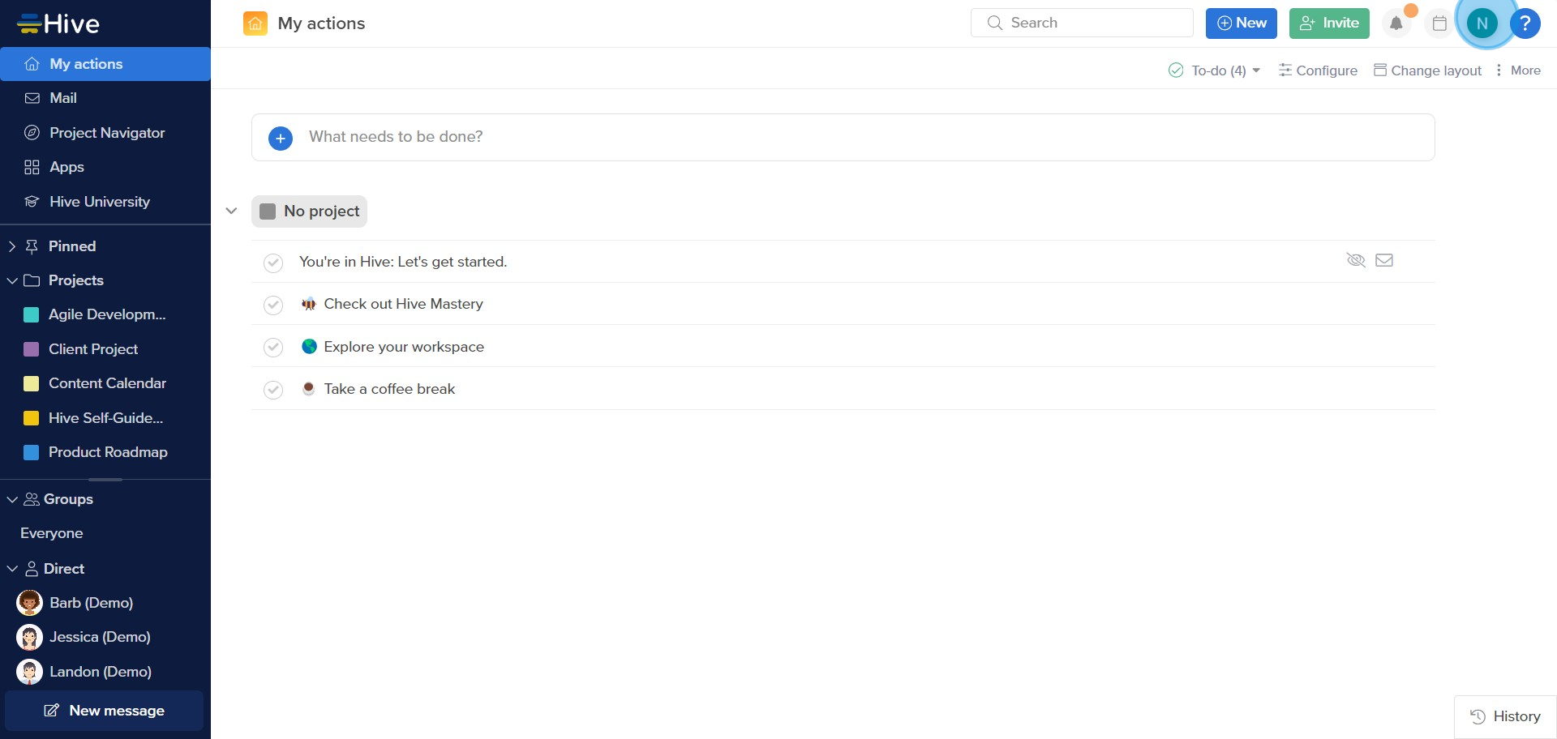Open 'Take a coffee break' action
The image size is (1557, 739).
pyautogui.click(x=389, y=389)
